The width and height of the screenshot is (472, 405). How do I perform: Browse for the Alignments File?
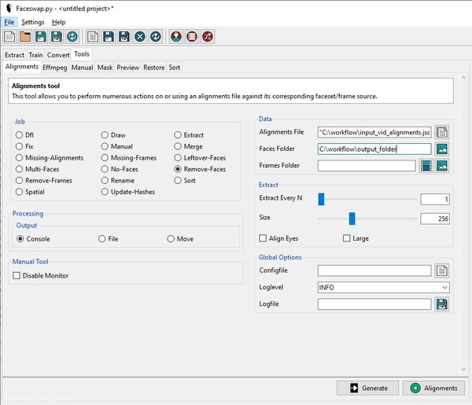tap(441, 132)
